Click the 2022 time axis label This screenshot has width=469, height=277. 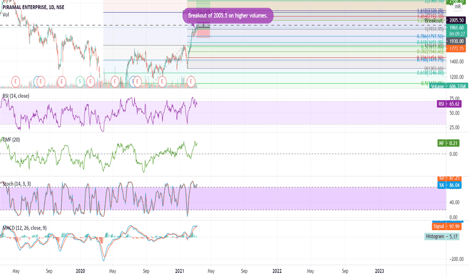coord(277,271)
